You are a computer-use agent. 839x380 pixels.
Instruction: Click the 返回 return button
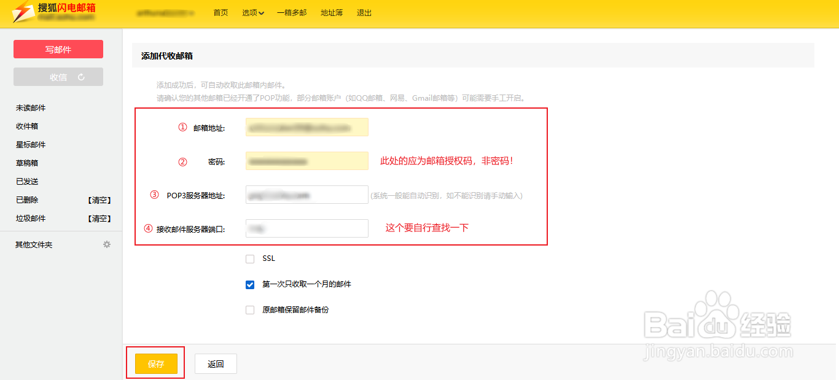point(216,363)
